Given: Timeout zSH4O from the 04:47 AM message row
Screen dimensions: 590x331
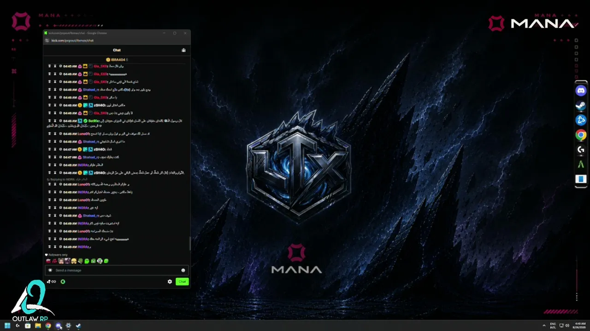Looking at the screenshot, I should (55, 149).
